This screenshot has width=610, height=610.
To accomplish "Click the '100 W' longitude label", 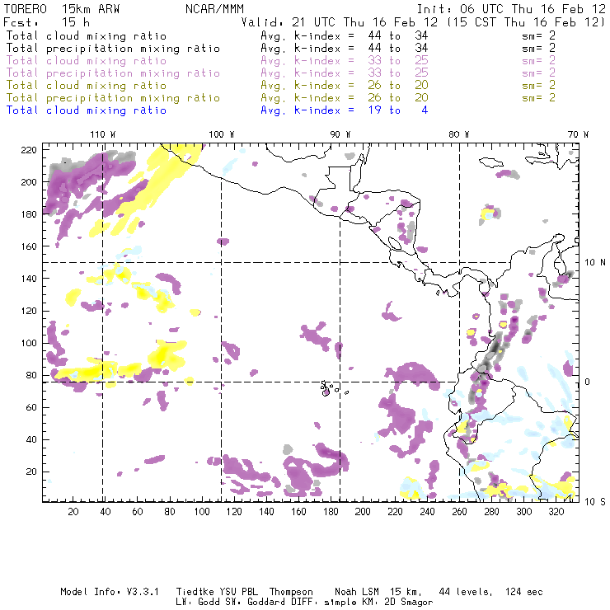I will pos(222,134).
